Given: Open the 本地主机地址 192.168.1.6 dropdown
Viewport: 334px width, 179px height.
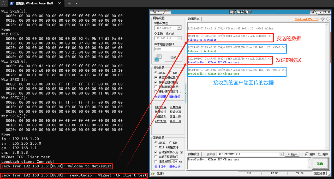Looking at the screenshot, I should [x=179, y=38].
